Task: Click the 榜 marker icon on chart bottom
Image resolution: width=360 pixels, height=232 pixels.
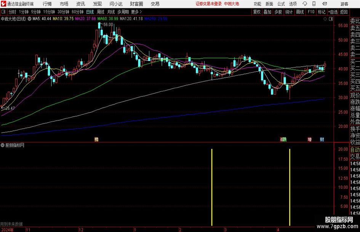Action: 96,139
